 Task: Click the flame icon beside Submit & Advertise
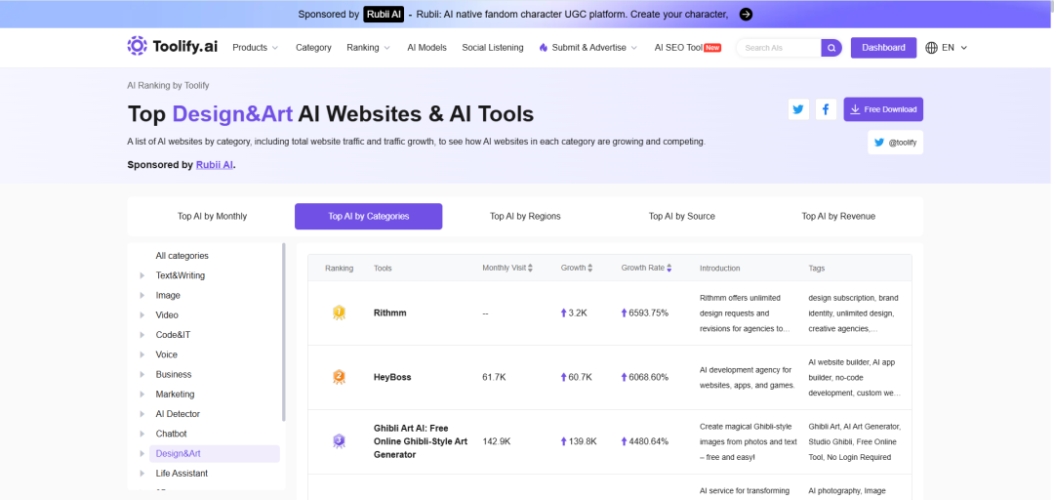544,48
